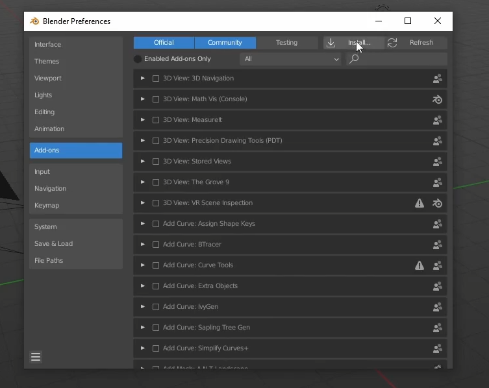
Task: Open the Animation preferences section
Action: coord(76,128)
